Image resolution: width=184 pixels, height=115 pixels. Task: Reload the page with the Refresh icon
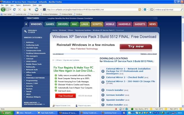tap(14, 9)
